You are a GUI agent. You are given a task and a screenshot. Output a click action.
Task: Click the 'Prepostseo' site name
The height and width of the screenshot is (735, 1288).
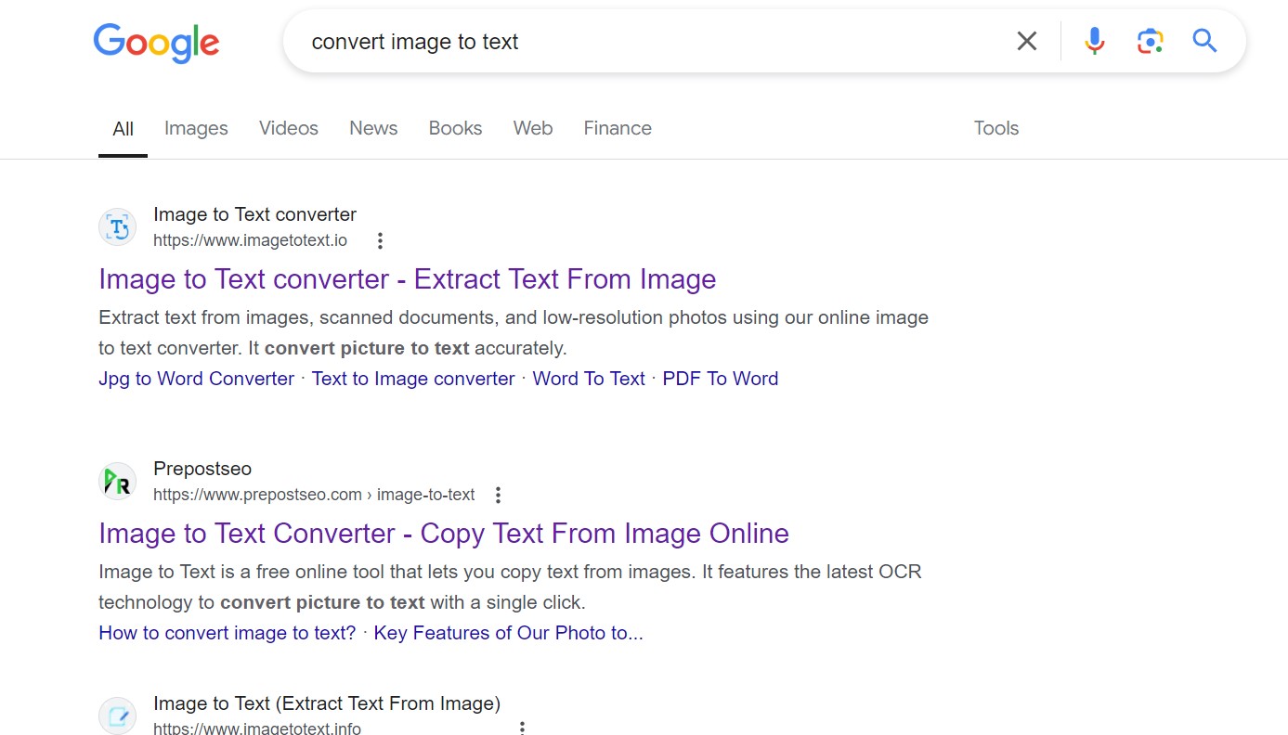point(202,469)
